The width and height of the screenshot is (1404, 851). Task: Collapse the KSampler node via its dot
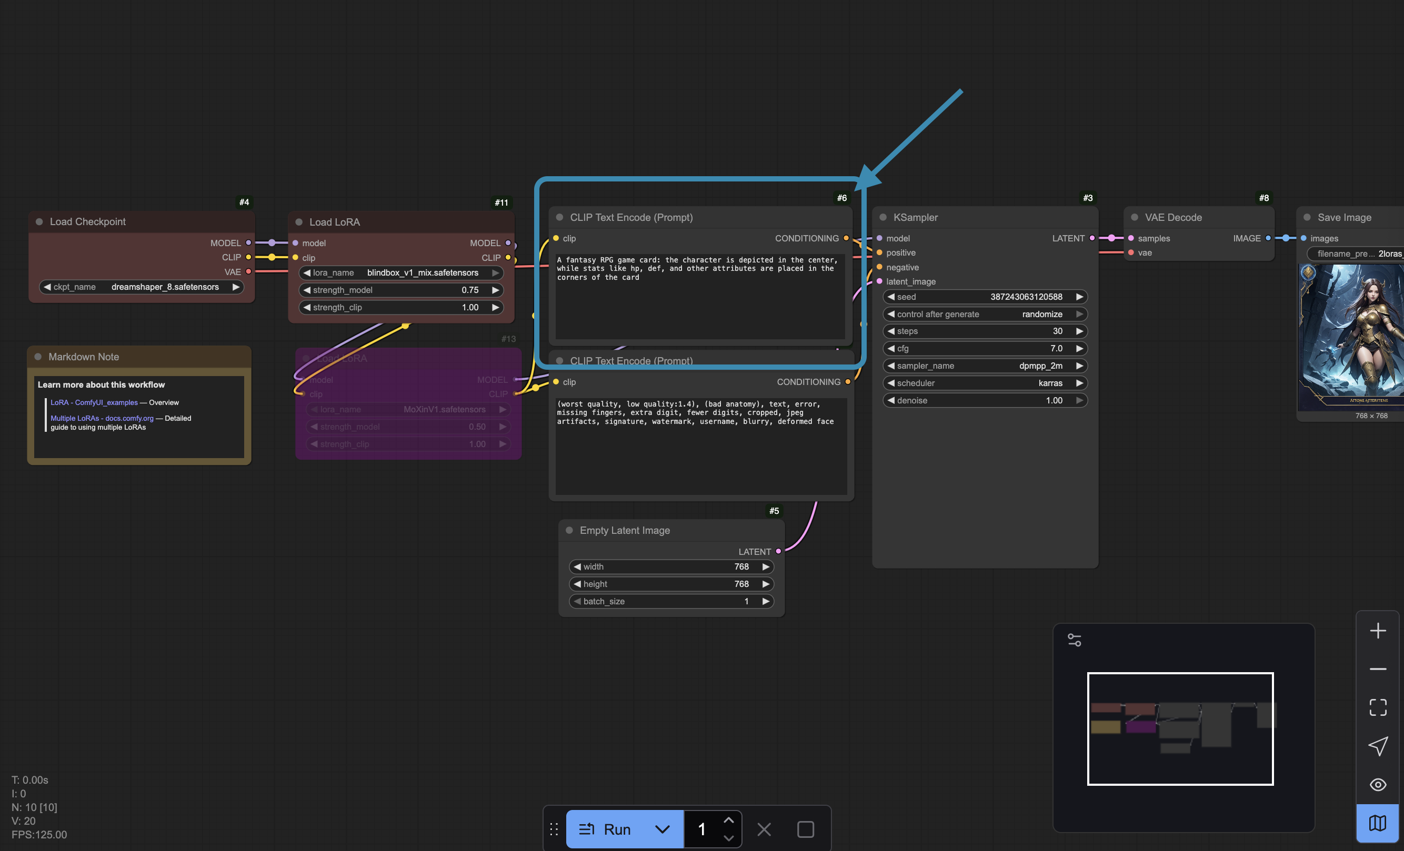coord(882,217)
